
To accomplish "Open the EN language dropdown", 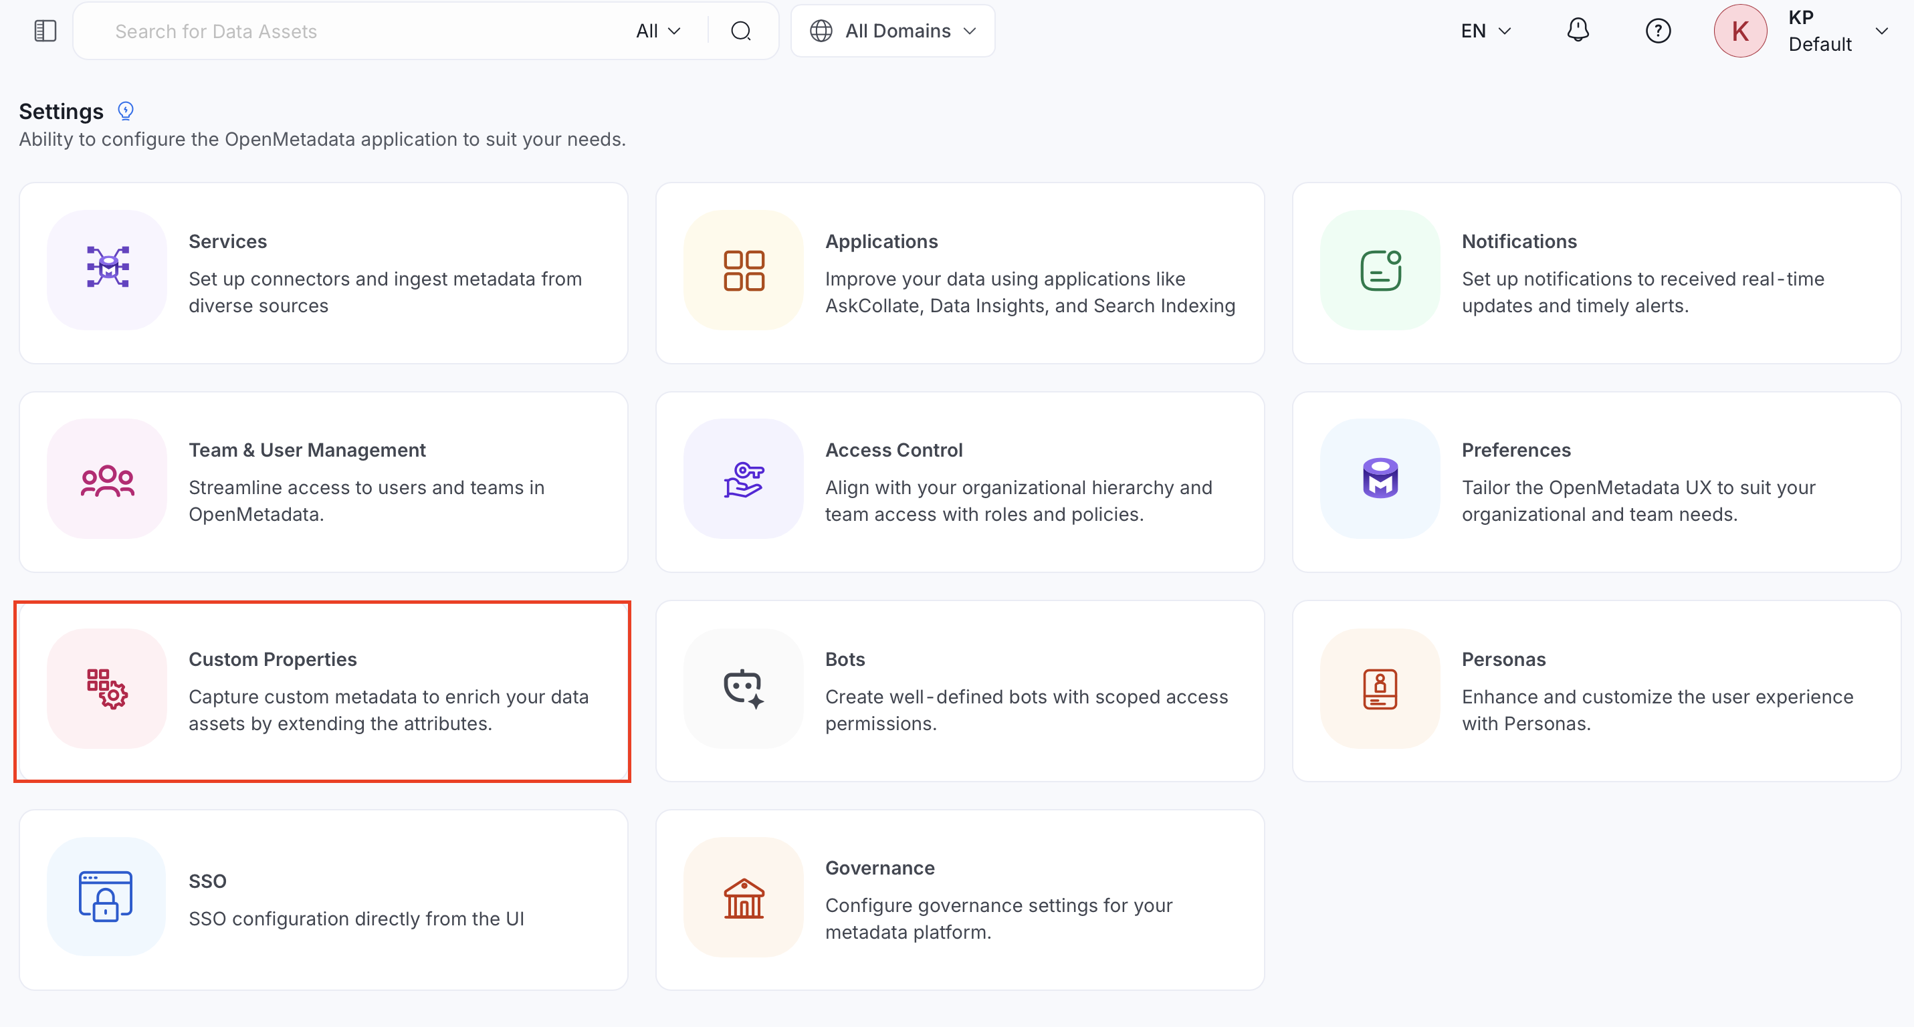I will 1486,31.
